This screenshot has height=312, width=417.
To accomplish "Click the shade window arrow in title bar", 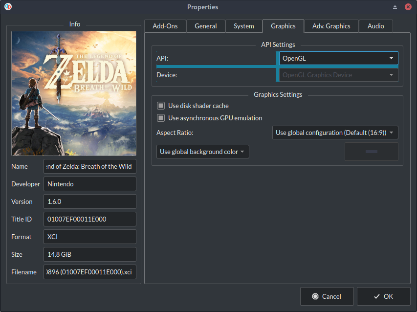I will click(x=395, y=7).
